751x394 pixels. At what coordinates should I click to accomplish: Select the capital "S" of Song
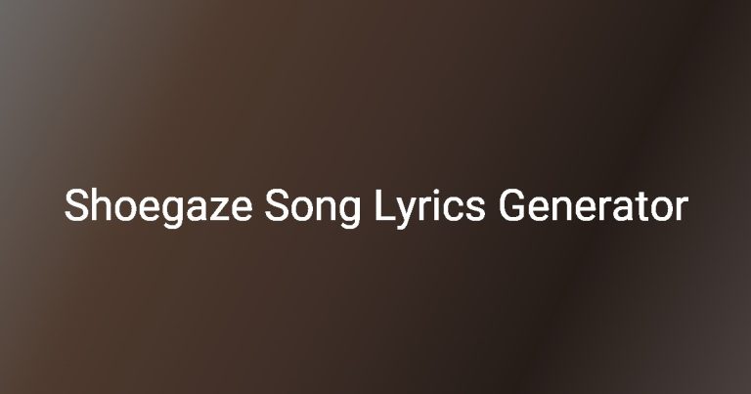pos(278,205)
